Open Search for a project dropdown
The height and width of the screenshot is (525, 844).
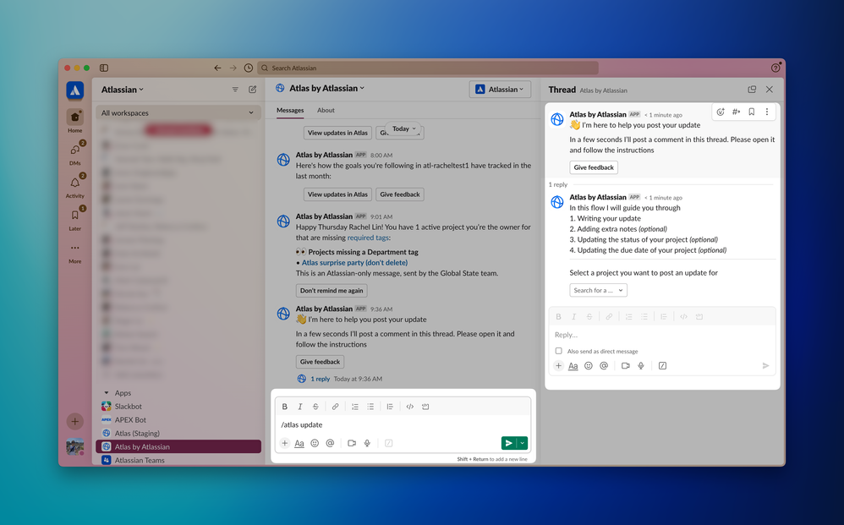click(598, 291)
